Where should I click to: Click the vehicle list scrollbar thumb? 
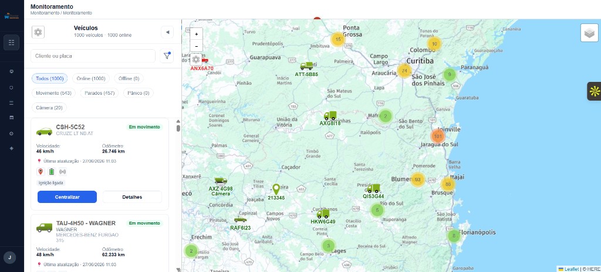point(178,128)
